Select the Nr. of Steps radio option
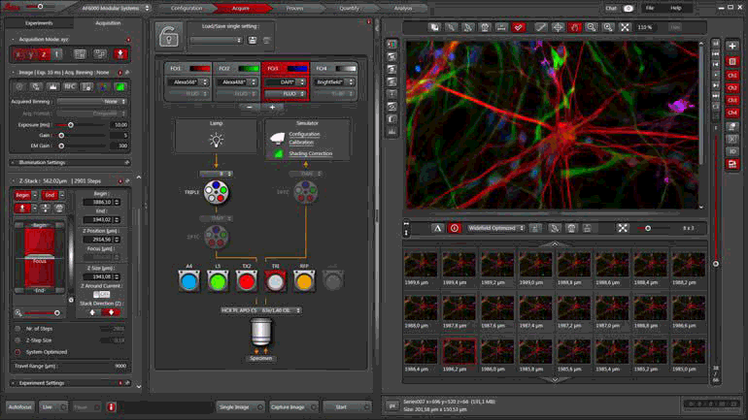The image size is (748, 420). pos(17,329)
